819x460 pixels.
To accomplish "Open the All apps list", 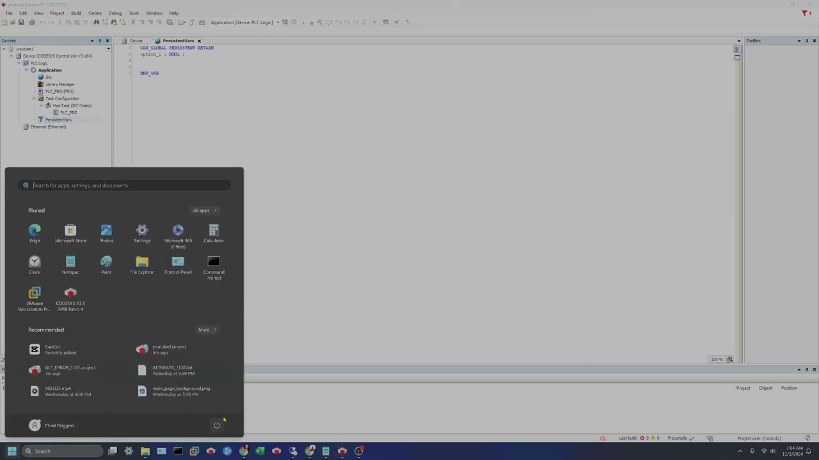I will [205, 210].
